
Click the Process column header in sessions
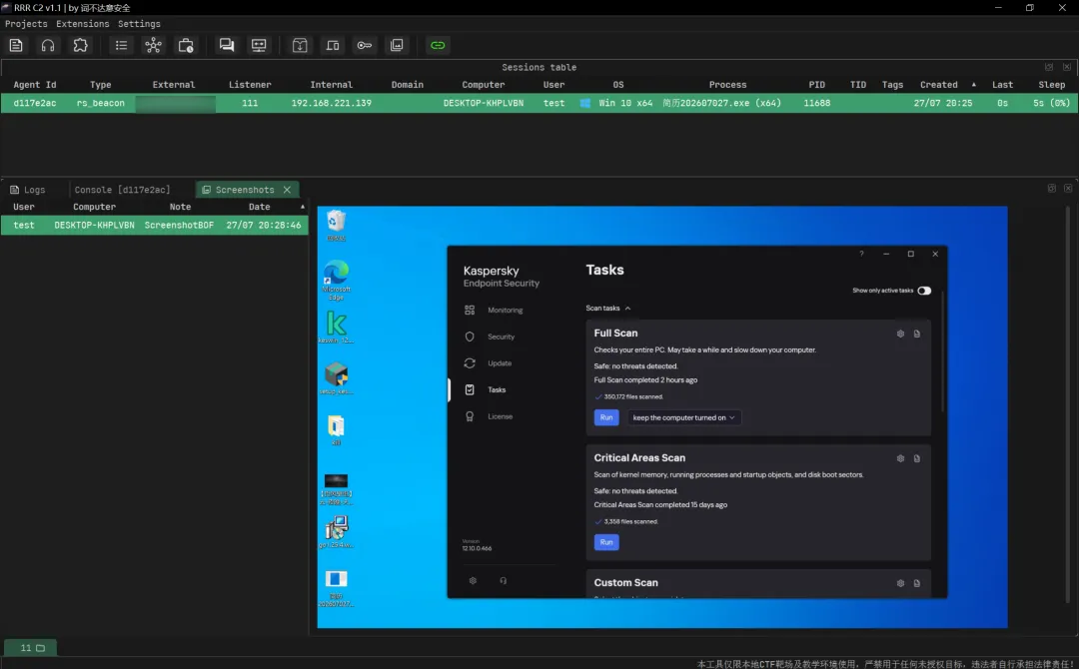tap(727, 85)
